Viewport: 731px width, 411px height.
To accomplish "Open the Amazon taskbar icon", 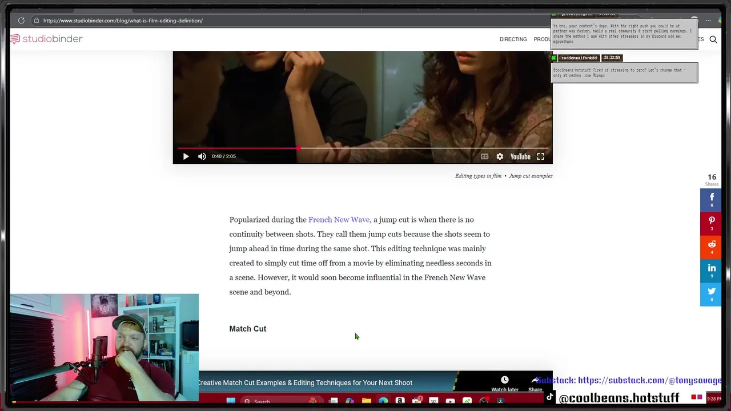I will [x=400, y=401].
